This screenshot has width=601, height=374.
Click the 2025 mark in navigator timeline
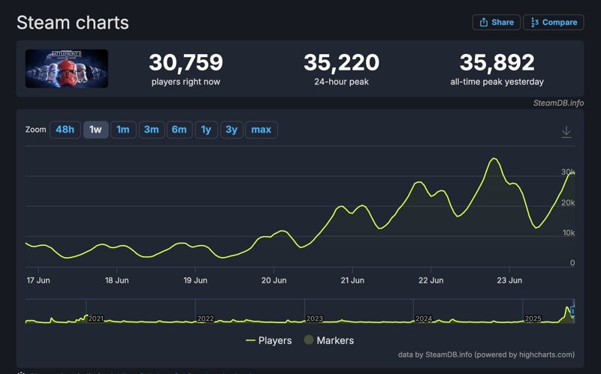pyautogui.click(x=533, y=319)
